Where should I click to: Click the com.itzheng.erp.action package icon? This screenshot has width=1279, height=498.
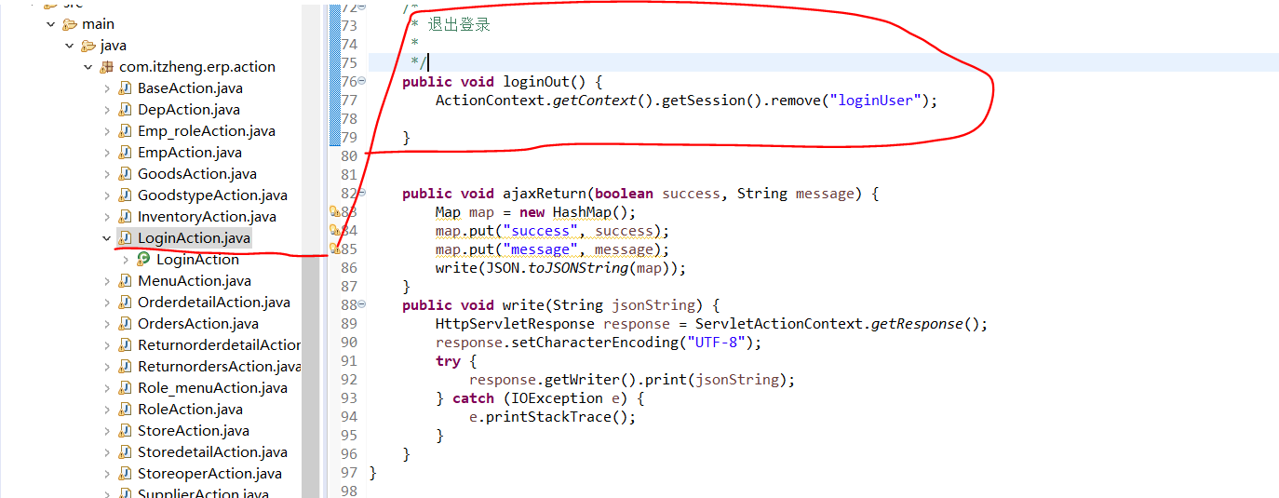click(107, 67)
